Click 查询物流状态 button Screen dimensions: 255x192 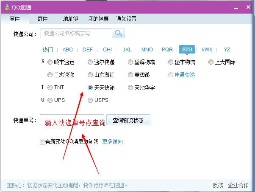[x=128, y=120]
